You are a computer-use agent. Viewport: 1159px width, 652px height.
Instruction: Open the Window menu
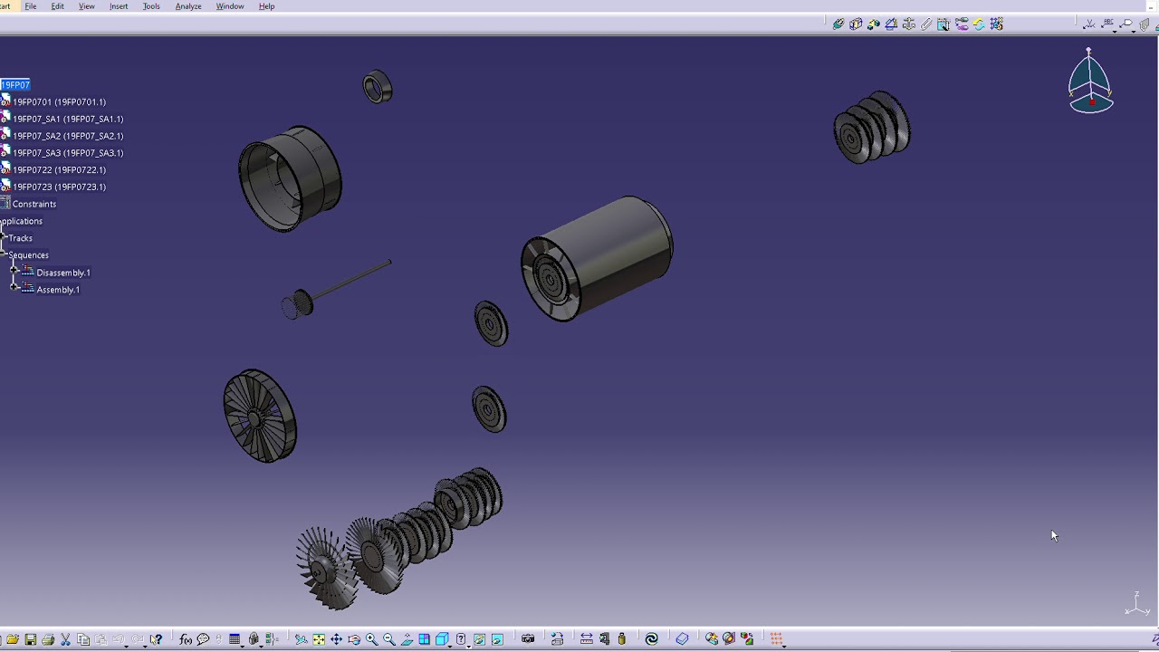tap(230, 6)
